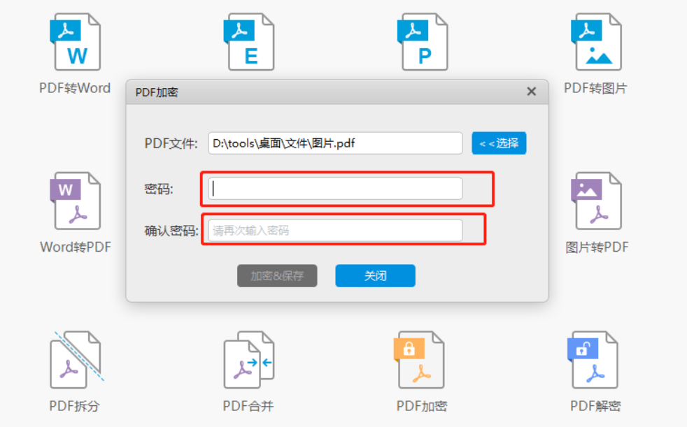Screen dimensions: 687x427
Task: Click the PDF转Word text label
Action: [x=75, y=88]
